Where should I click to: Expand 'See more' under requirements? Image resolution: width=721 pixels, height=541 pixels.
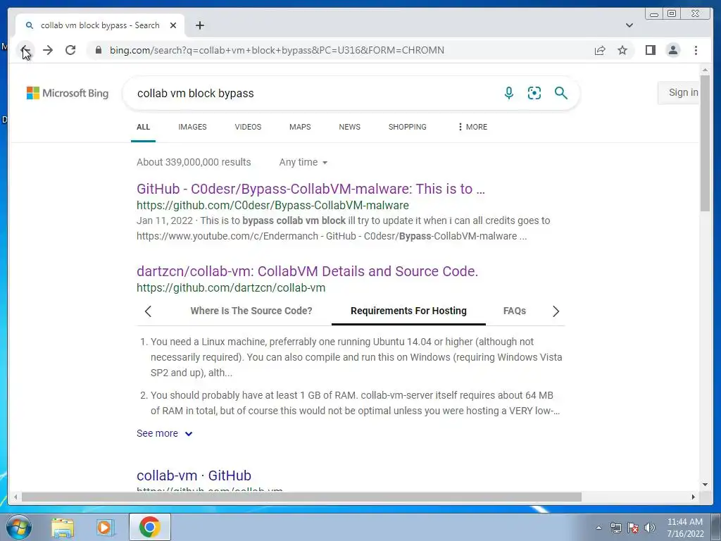(x=164, y=433)
